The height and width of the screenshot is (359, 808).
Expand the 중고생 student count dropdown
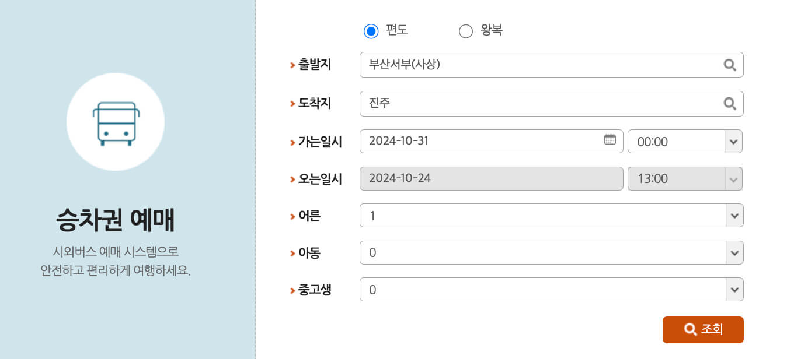pyautogui.click(x=736, y=289)
